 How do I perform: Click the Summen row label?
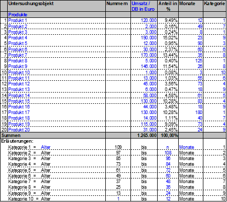11,136
